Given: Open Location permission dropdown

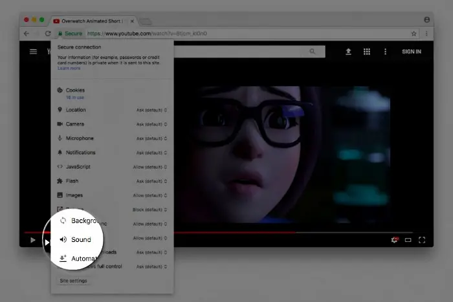Looking at the screenshot, I should click(151, 110).
